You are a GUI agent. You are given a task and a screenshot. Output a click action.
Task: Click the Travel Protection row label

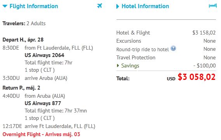click(x=136, y=57)
